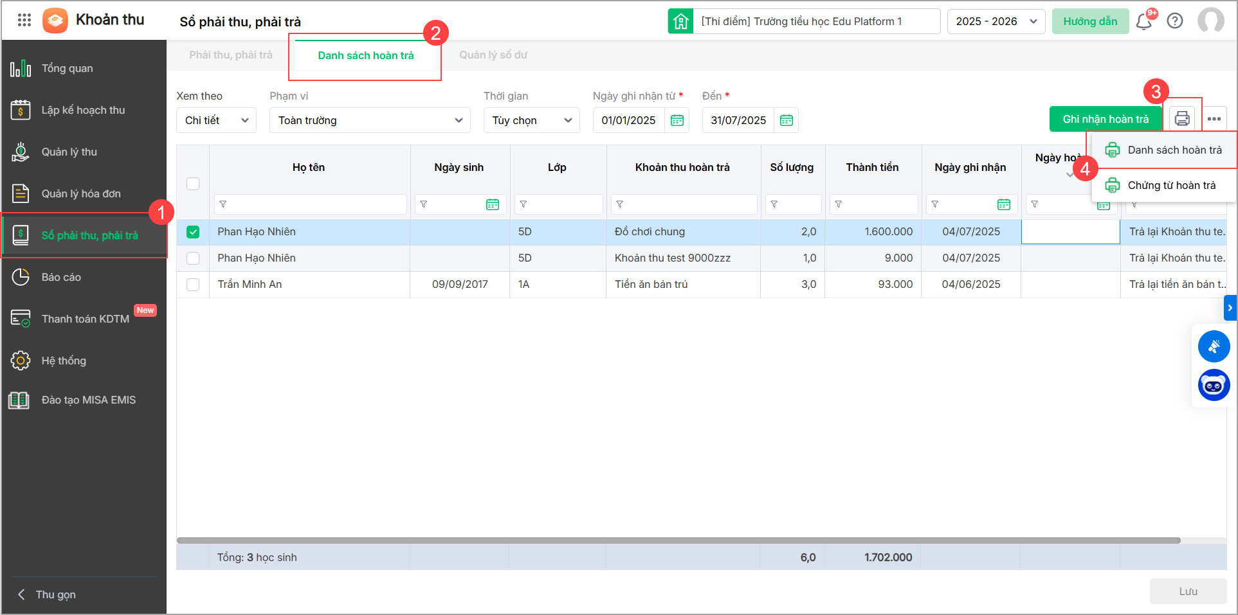Click the Ngày ghi nhận cell 04/06/2025
Screen dimensions: 1238x615
coord(971,285)
